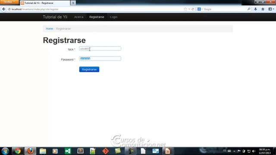
Task: Open Sublime Text from the taskbar
Action: click(81, 151)
